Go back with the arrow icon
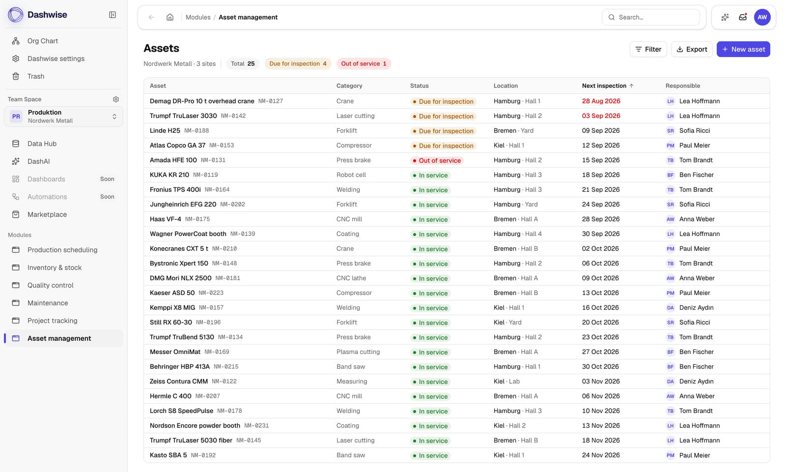The height and width of the screenshot is (472, 786). [151, 17]
